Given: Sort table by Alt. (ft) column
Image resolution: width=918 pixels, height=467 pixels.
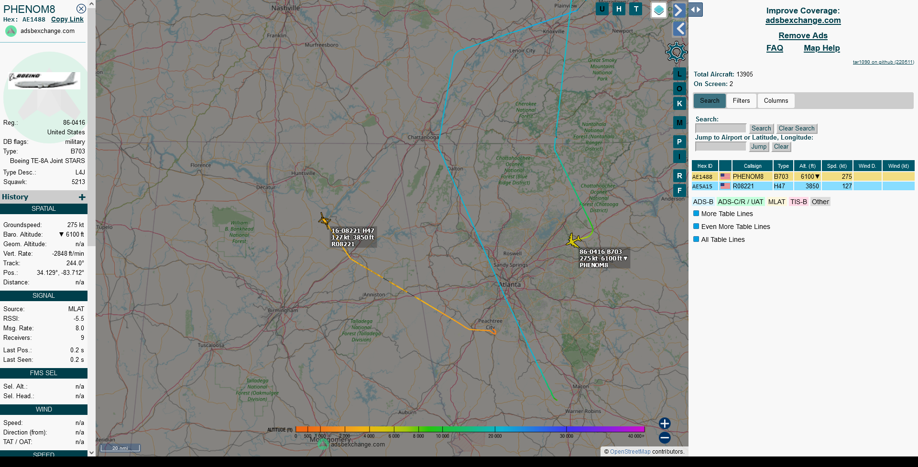Looking at the screenshot, I should pyautogui.click(x=808, y=166).
